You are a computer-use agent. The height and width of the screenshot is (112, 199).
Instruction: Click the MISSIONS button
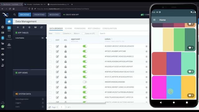pyautogui.click(x=54, y=15)
